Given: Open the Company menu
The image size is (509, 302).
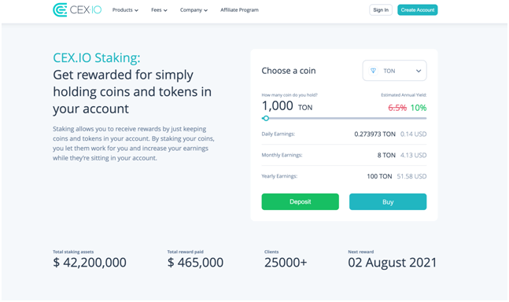Looking at the screenshot, I should pos(194,10).
